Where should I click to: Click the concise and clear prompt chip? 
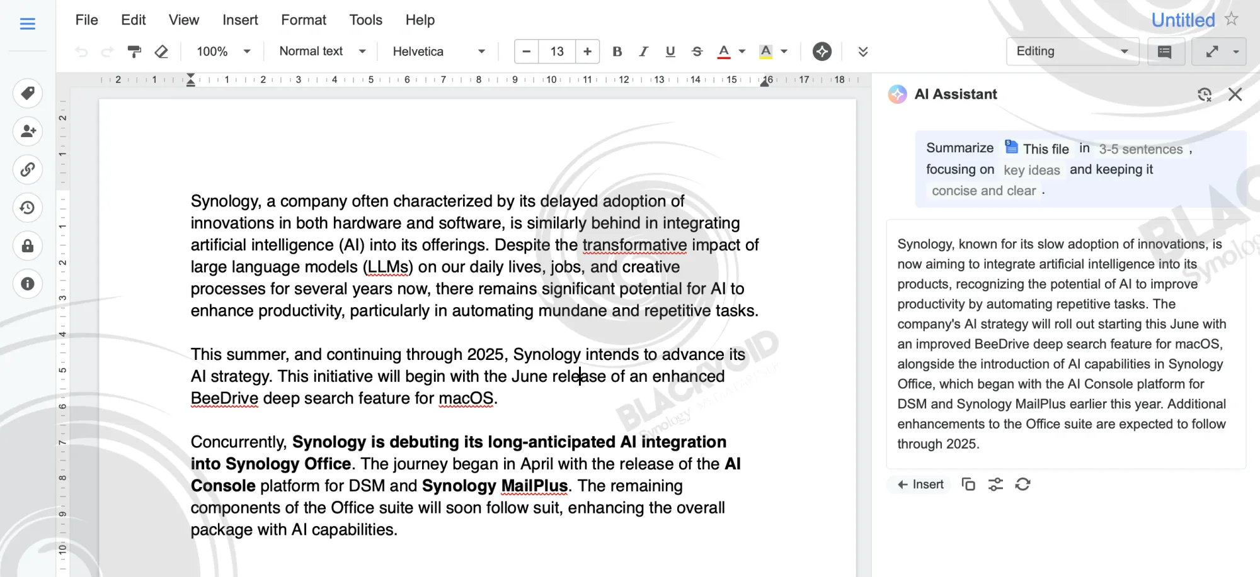pos(984,191)
